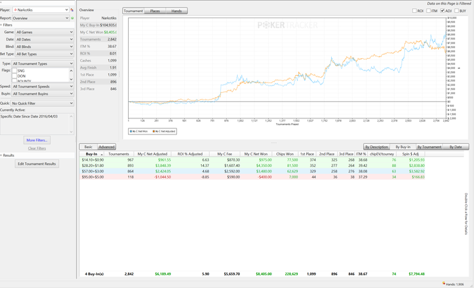Screen dimensions: 474x288
Task: Select the $95.00+$5.00 buy-in row
Action: pyautogui.click(x=253, y=177)
